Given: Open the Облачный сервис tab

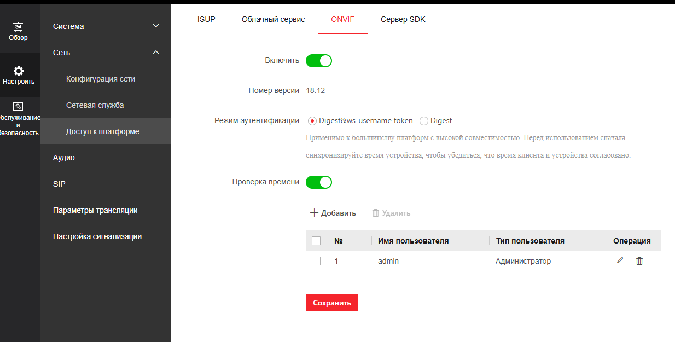Looking at the screenshot, I should 273,19.
